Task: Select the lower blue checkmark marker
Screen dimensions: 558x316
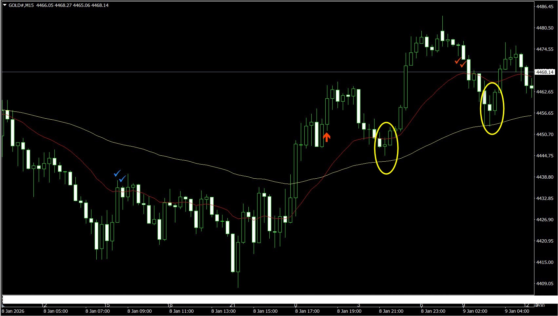Action: 122,179
